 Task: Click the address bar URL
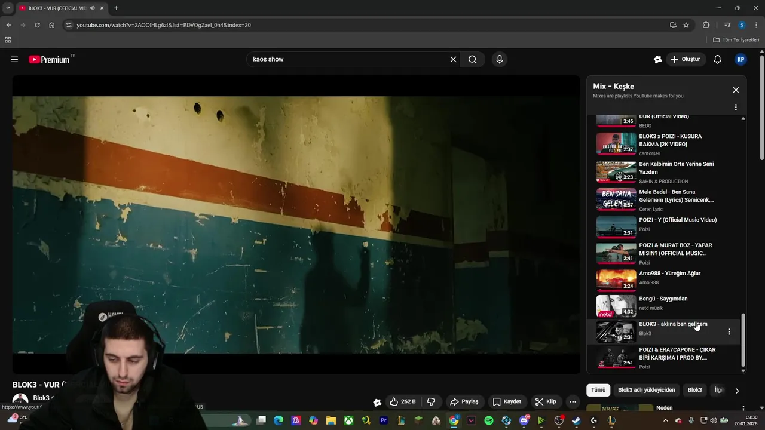164,25
